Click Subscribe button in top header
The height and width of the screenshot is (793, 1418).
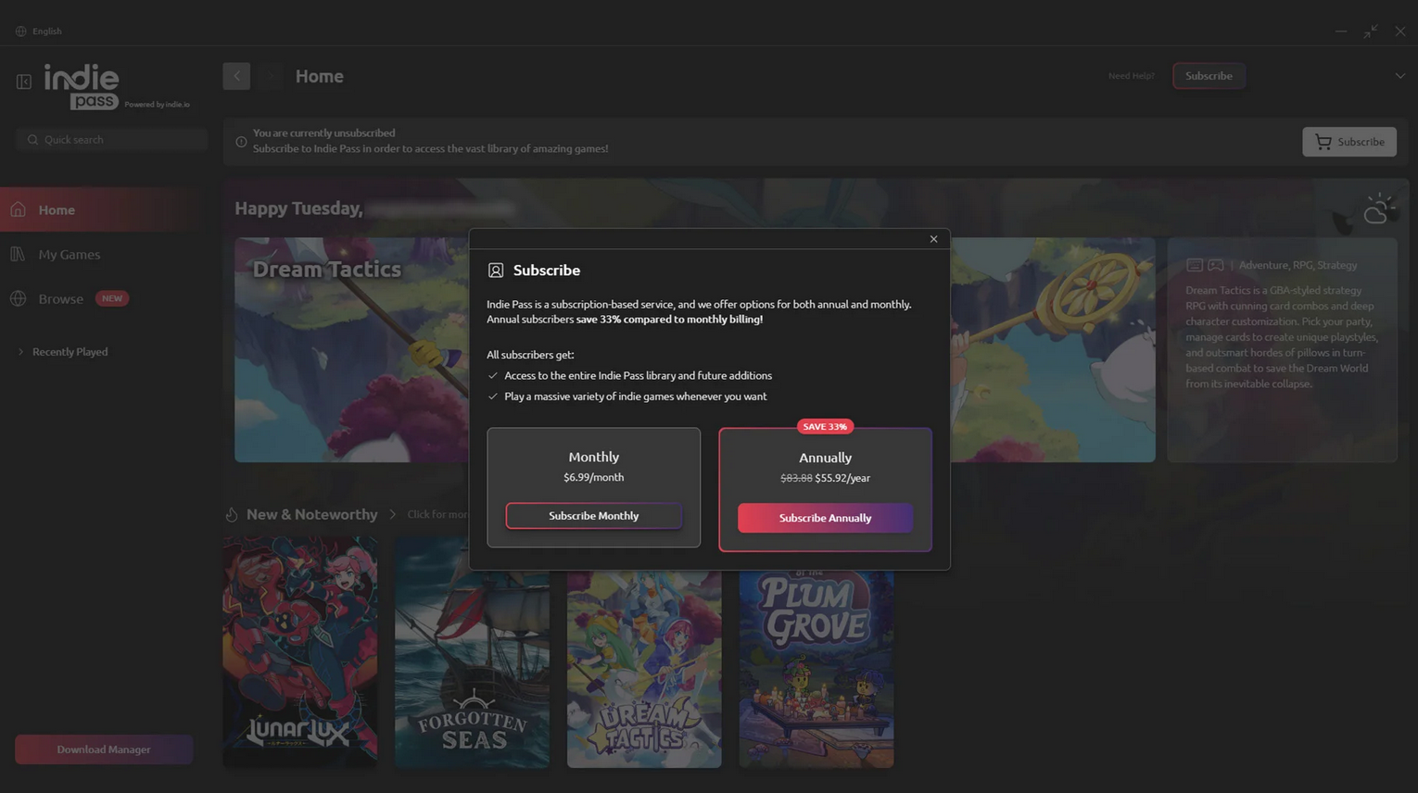pos(1209,76)
